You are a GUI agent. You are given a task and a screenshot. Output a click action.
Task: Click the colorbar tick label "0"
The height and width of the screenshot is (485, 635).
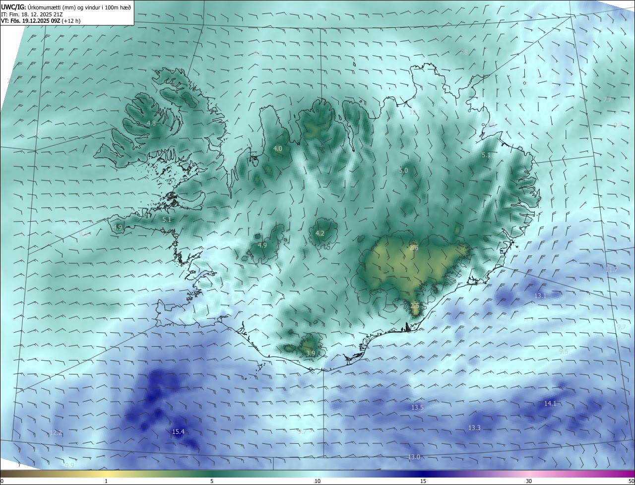1,481
